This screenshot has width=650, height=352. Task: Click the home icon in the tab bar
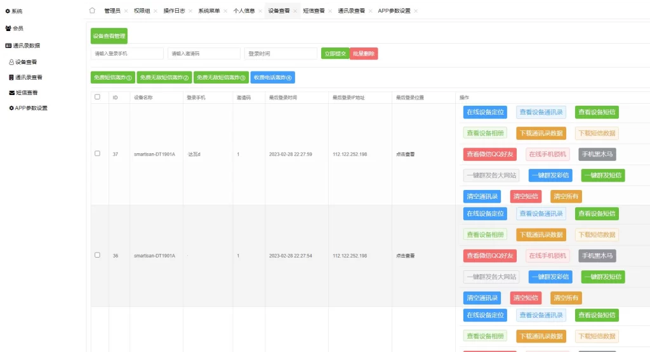(x=92, y=11)
